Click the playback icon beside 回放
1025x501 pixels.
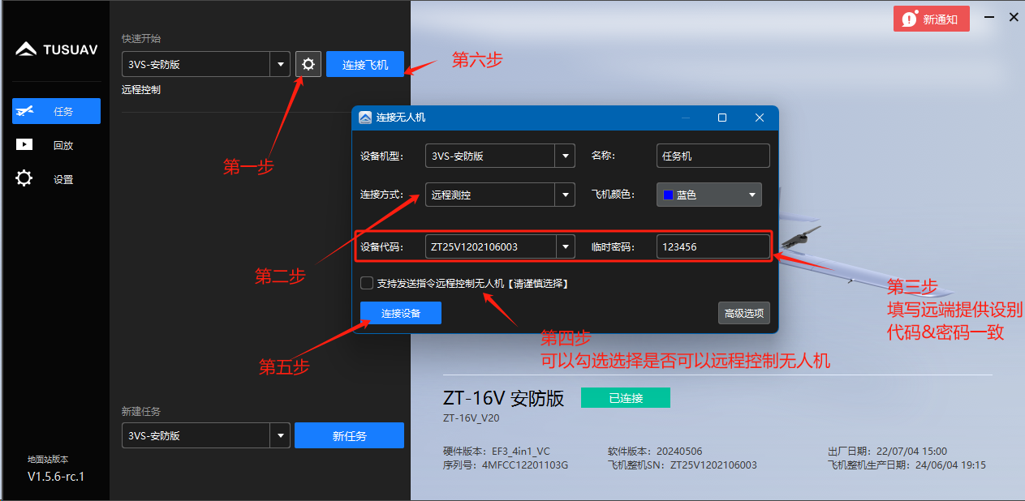[x=24, y=144]
